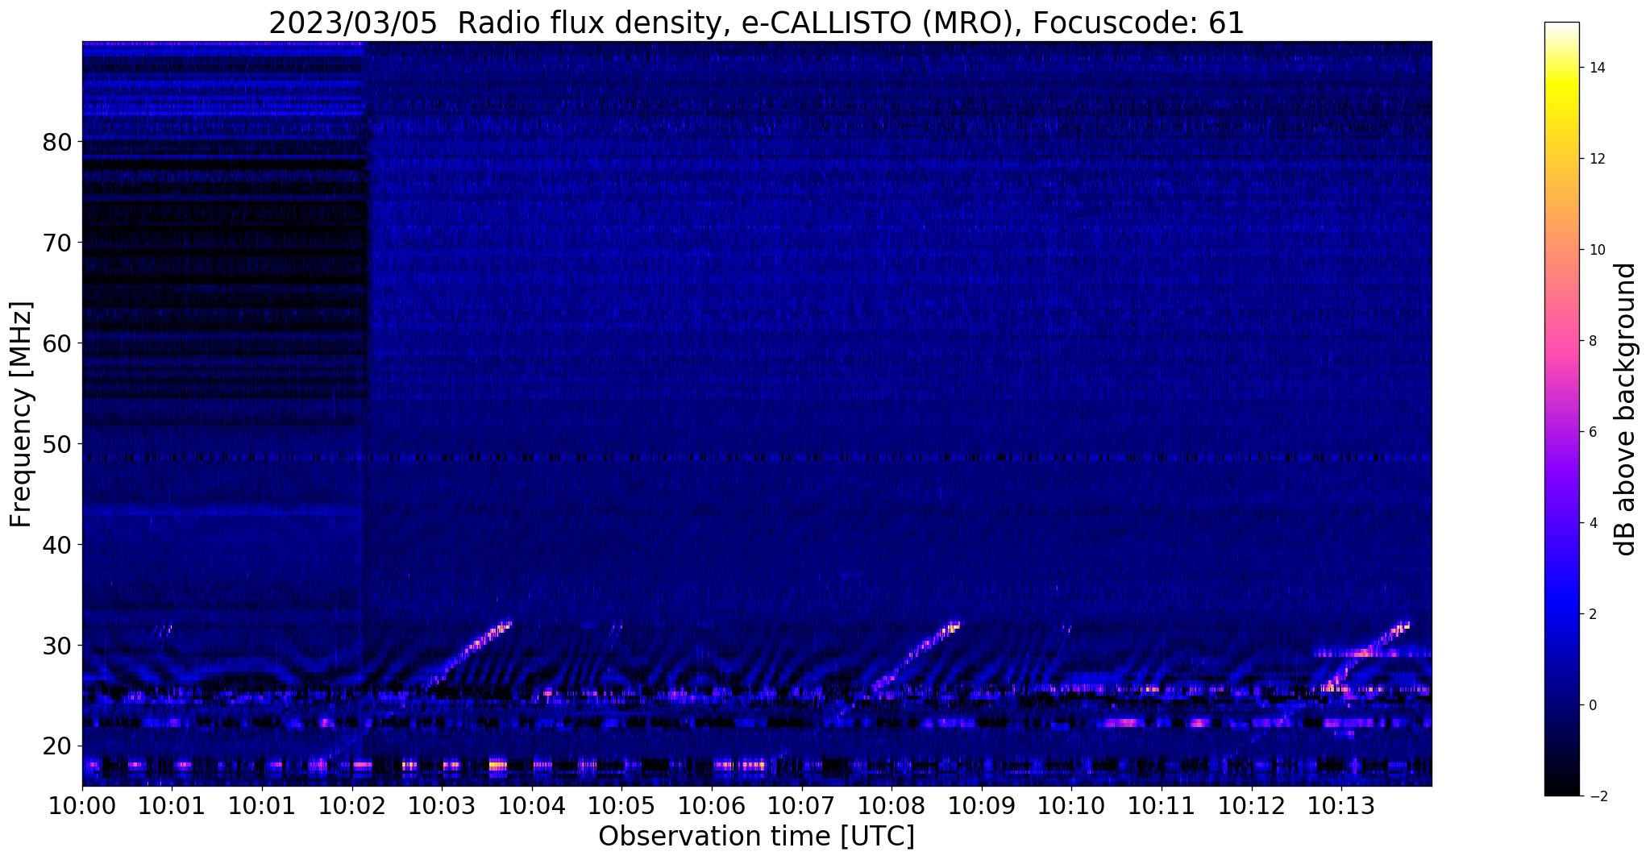Click the 30 MHz frequency axis tick label
Image resolution: width=1650 pixels, height=860 pixels.
(56, 645)
